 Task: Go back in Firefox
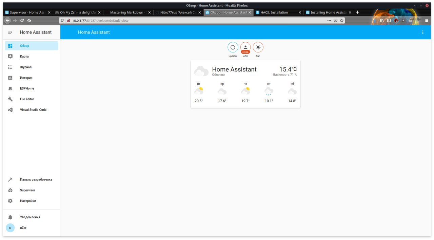pos(7,20)
